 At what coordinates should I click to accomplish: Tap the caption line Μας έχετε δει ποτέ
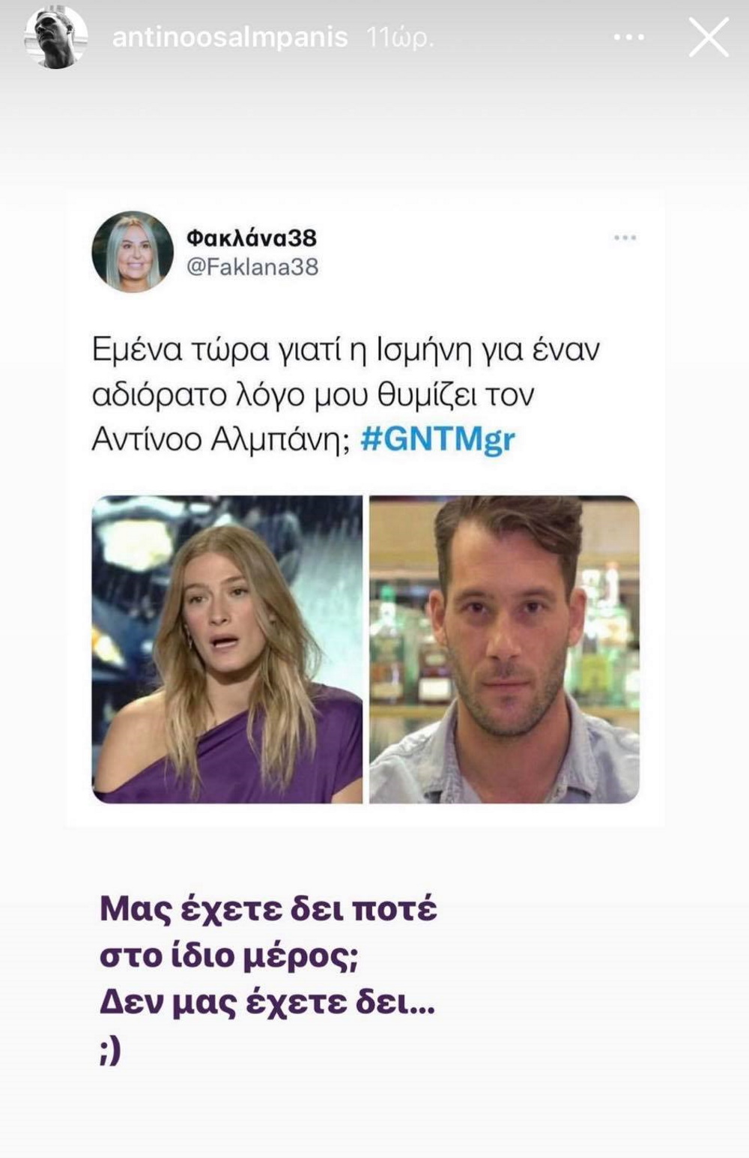[268, 909]
